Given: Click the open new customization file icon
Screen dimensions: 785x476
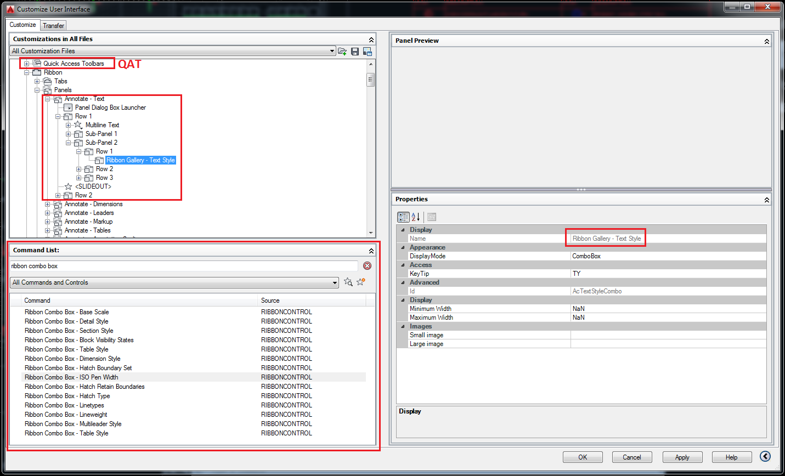Looking at the screenshot, I should pyautogui.click(x=342, y=50).
